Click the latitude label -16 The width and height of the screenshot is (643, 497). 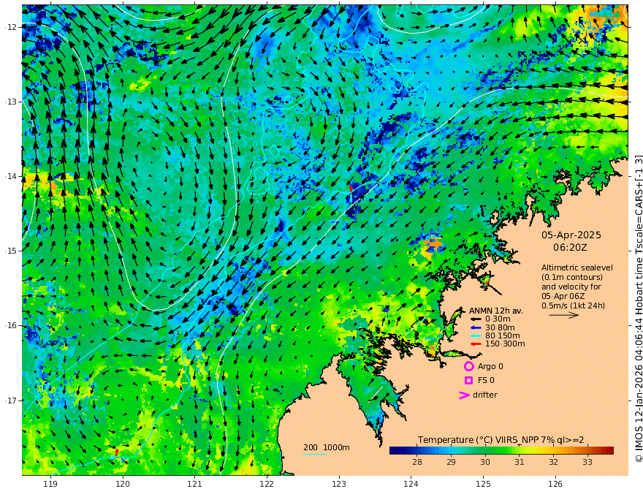(11, 325)
